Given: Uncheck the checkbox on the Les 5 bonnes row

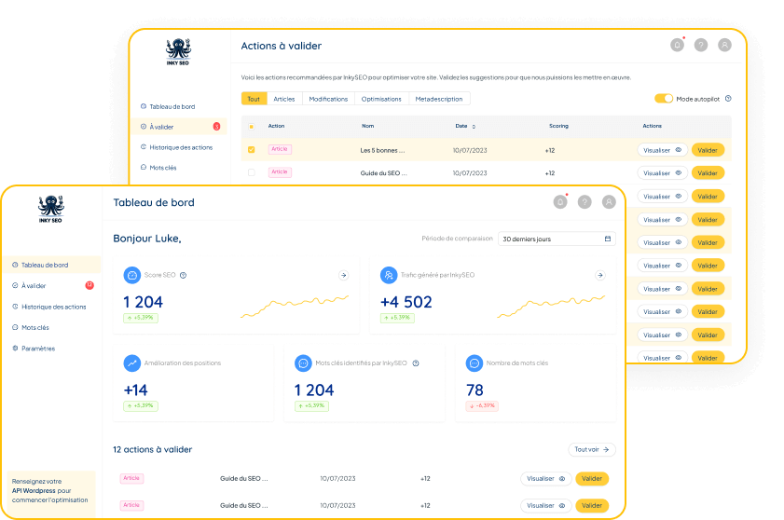Looking at the screenshot, I should click(251, 149).
